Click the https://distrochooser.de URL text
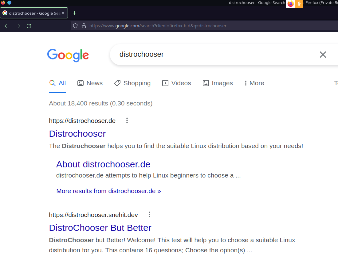This screenshot has height=271, width=338. coord(82,121)
